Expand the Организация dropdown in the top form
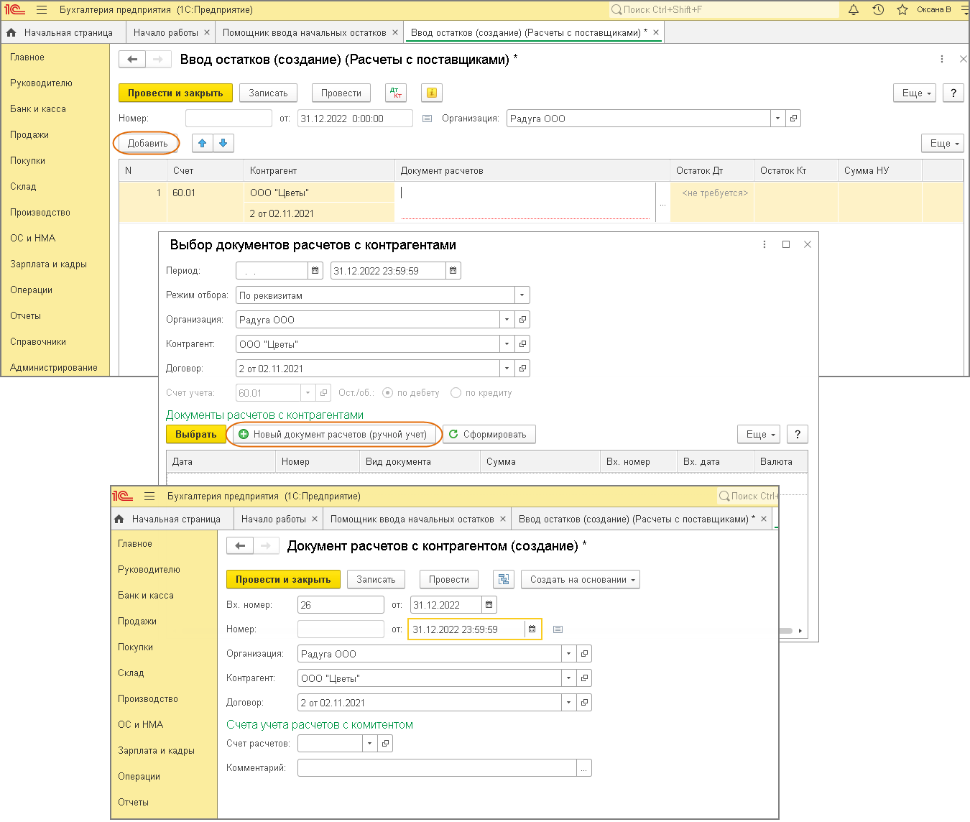970x822 pixels. point(777,119)
